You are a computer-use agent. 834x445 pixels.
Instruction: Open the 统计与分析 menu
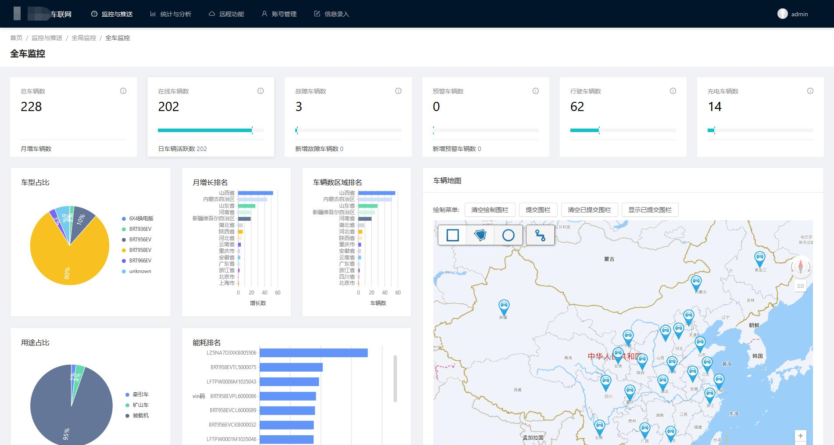point(171,14)
